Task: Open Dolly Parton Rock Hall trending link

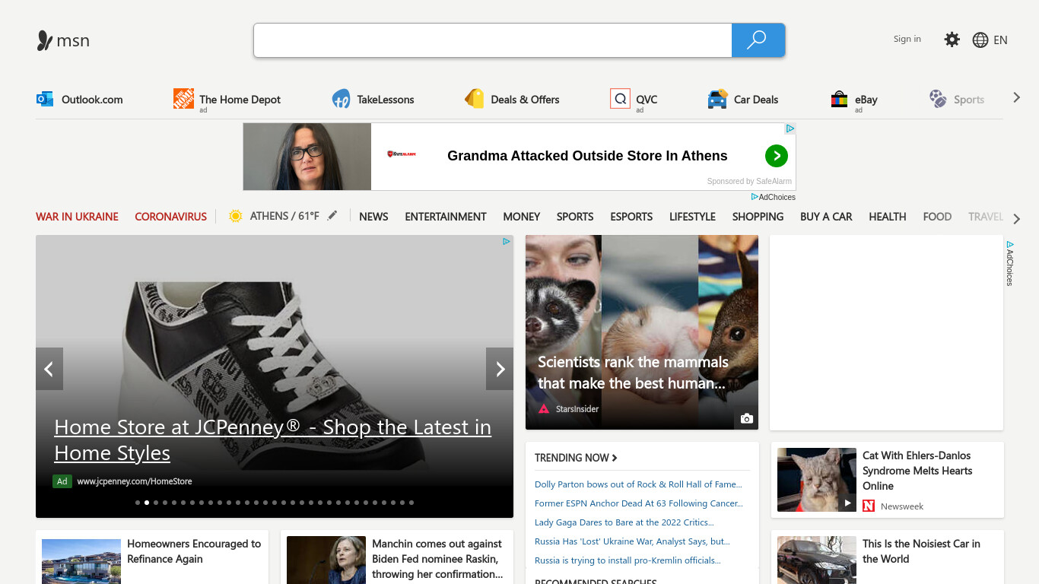Action: click(638, 484)
